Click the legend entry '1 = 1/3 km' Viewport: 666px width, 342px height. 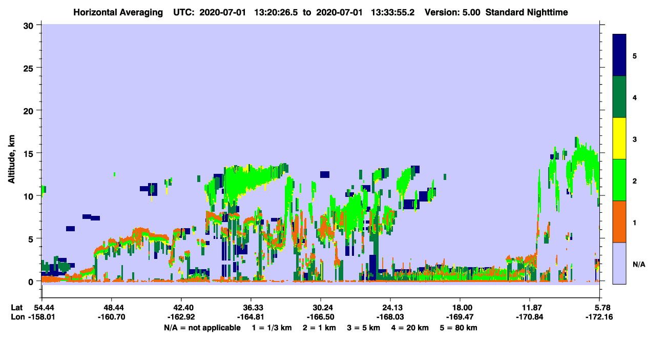(273, 328)
